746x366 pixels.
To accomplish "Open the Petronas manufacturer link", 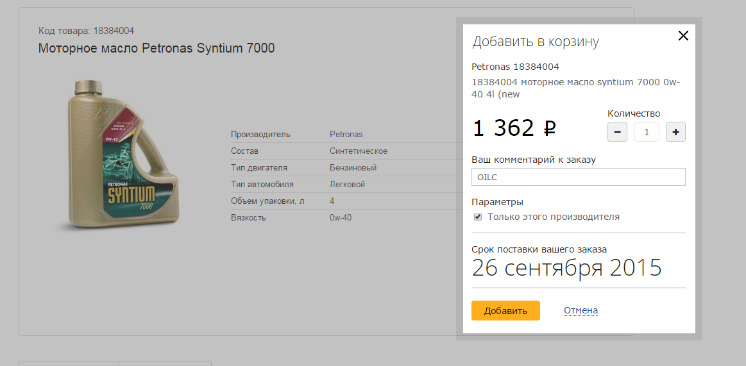I will click(x=346, y=135).
